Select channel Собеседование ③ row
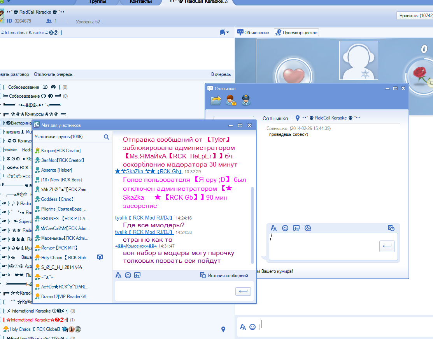The width and height of the screenshot is (433, 339). coord(35,96)
